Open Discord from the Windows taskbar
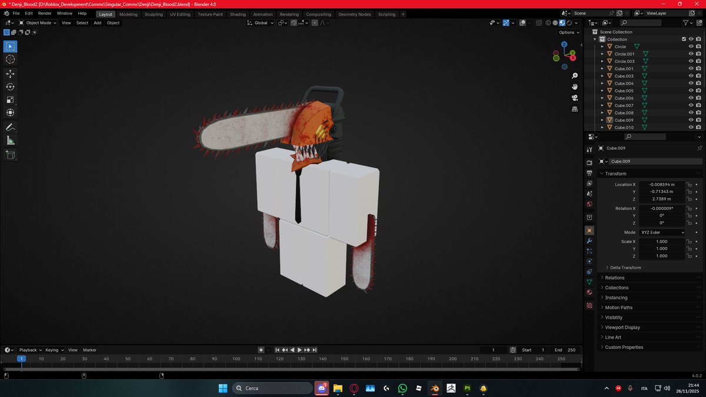The width and height of the screenshot is (706, 397). coord(322,388)
